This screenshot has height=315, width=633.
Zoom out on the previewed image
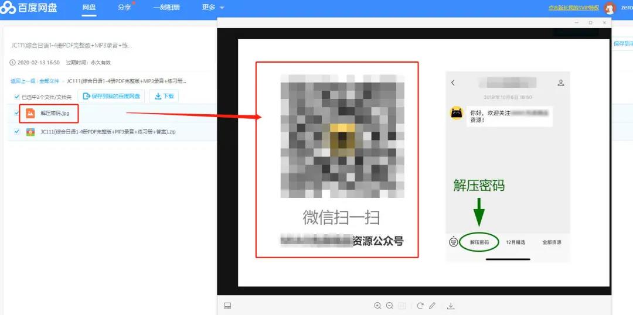click(390, 306)
